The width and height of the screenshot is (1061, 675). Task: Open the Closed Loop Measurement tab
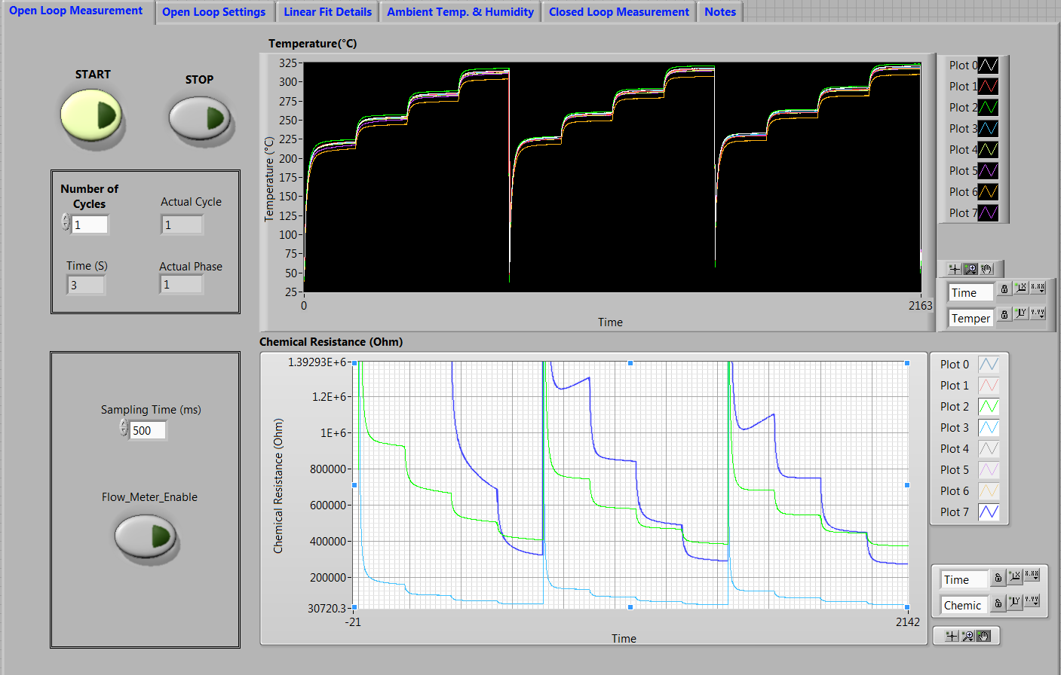(x=618, y=12)
